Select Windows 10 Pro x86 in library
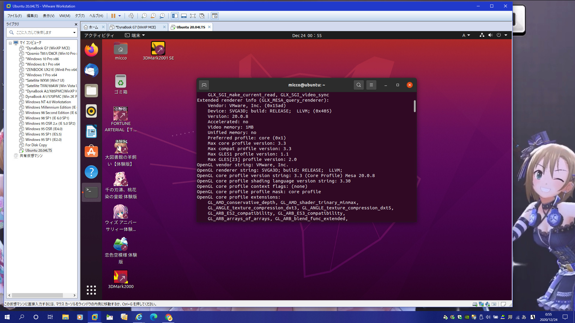 42,59
